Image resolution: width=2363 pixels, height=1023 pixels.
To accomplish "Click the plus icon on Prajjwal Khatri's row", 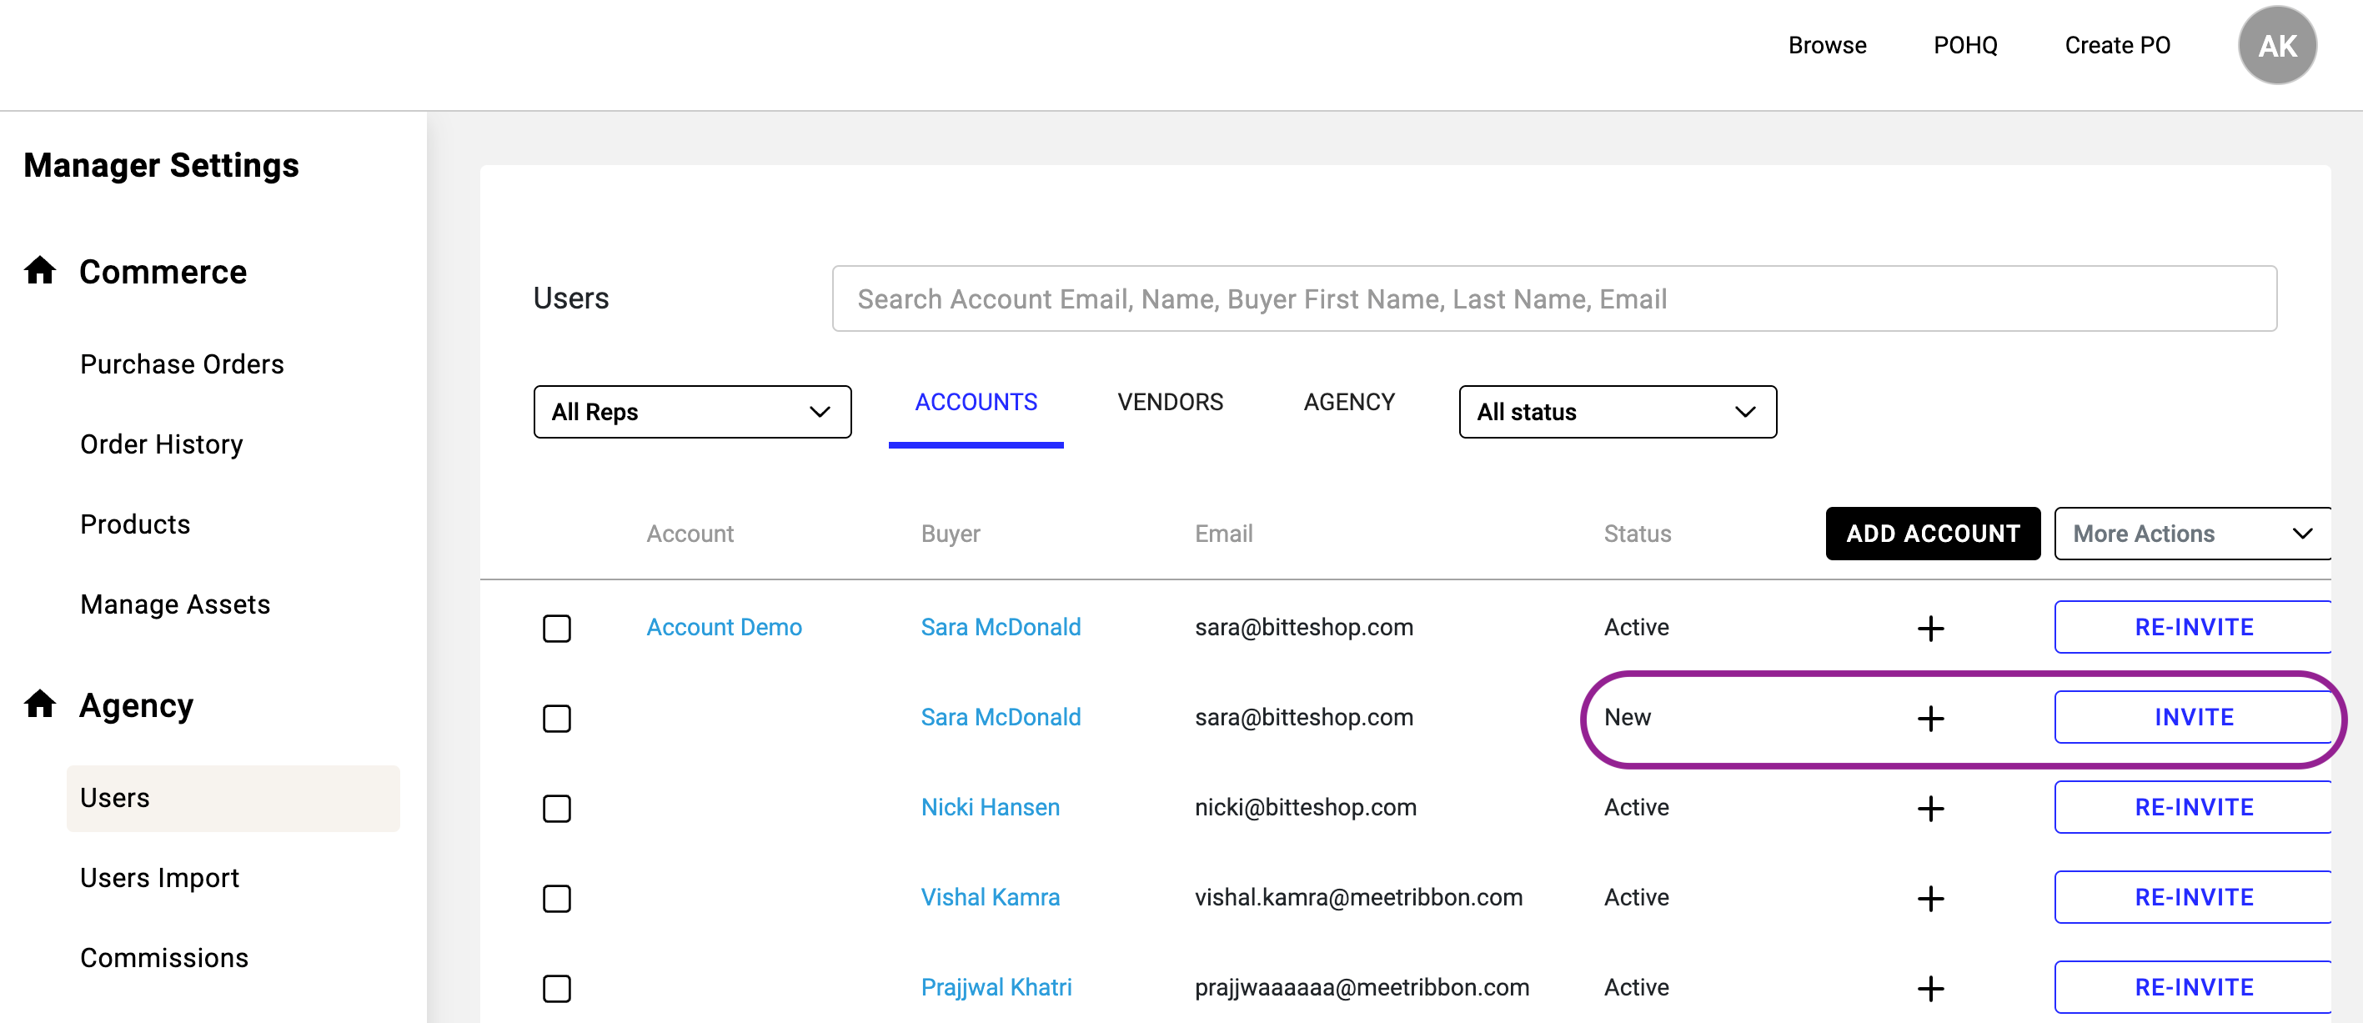I will (1931, 988).
